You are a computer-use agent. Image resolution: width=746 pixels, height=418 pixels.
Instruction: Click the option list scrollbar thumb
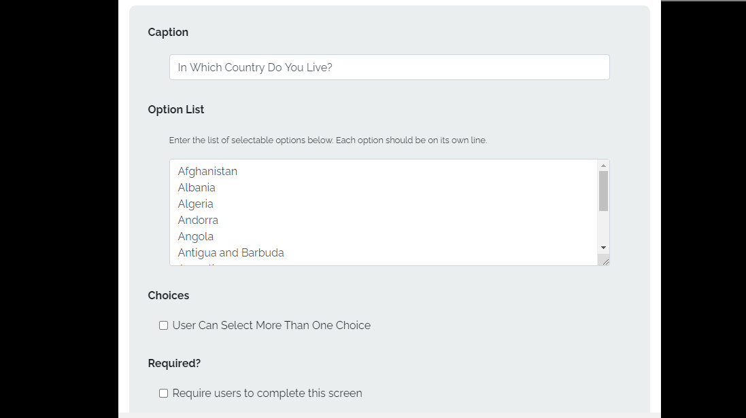tap(603, 191)
